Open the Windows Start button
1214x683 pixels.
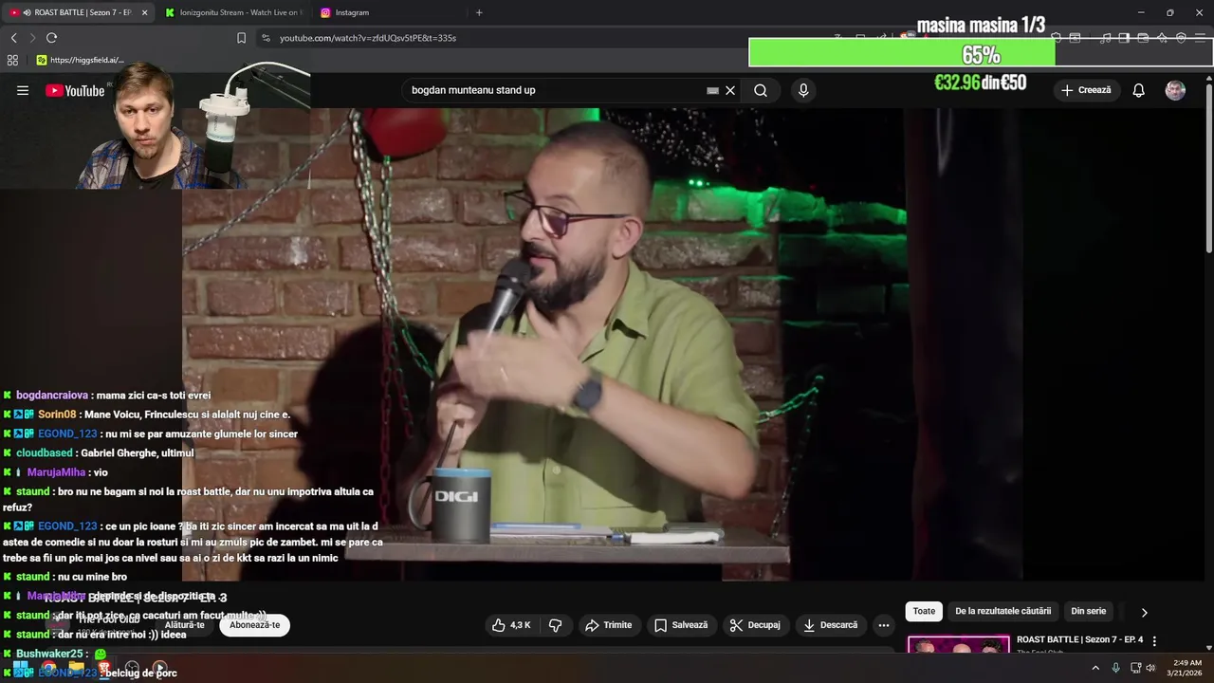coord(20,668)
